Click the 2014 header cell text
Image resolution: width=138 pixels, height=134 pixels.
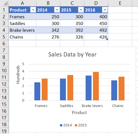pyautogui.click(x=42, y=10)
